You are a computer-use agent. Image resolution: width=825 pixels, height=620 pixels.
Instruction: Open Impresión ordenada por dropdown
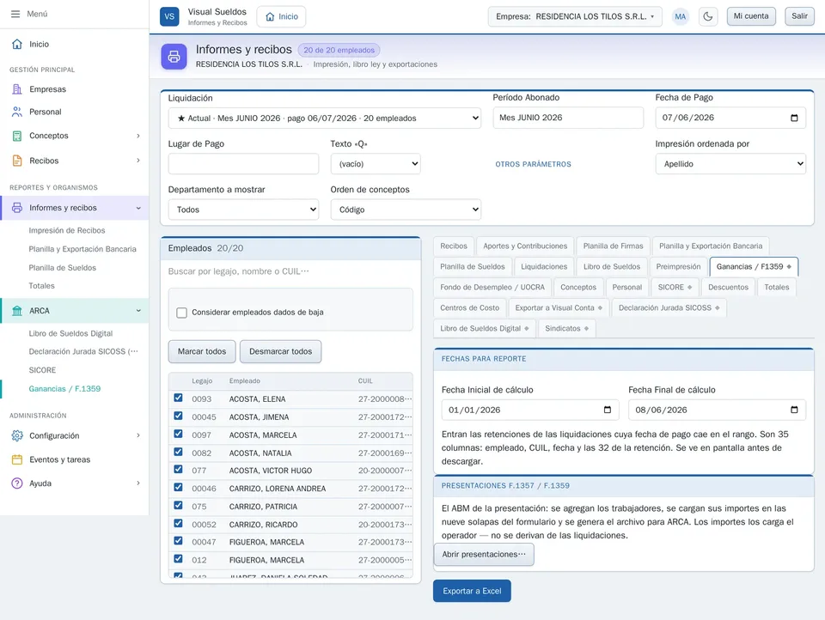click(x=730, y=164)
